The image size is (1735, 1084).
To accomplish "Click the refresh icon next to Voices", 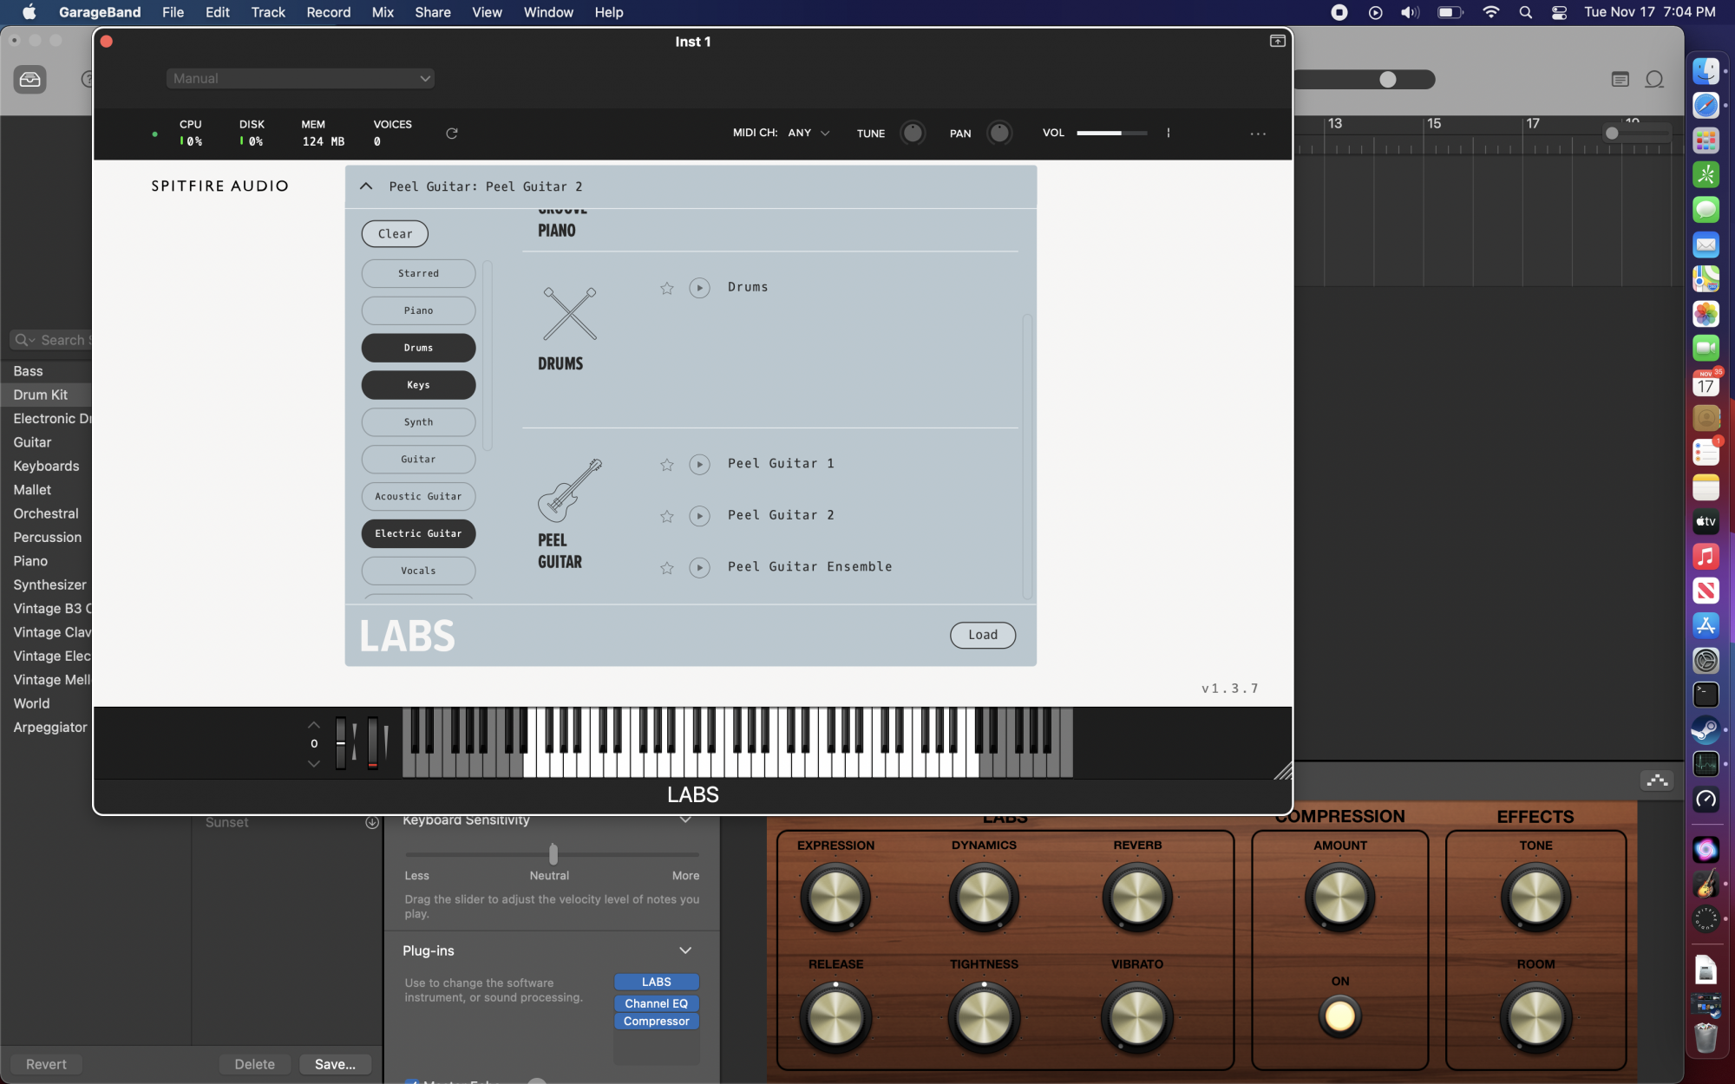I will coord(451,134).
